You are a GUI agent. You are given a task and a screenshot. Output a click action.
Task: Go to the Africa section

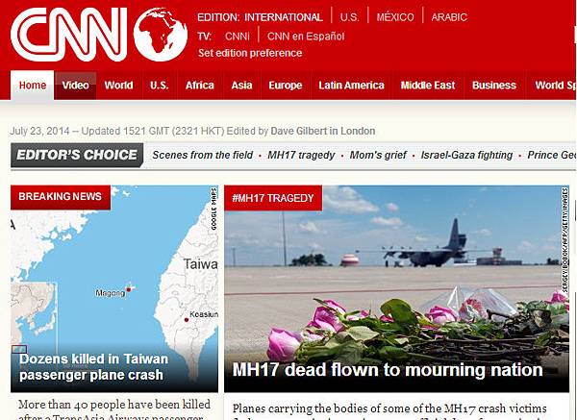[200, 86]
